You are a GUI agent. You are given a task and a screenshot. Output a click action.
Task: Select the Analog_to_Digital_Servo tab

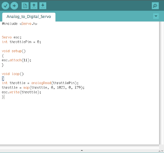(29, 17)
